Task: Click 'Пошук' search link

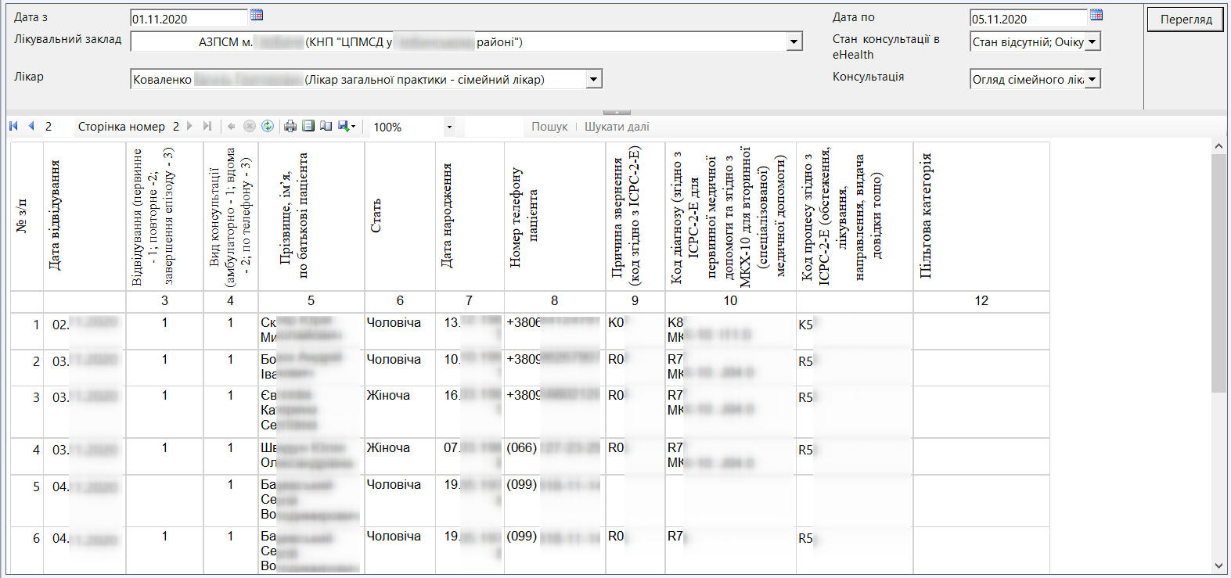Action: click(x=549, y=127)
